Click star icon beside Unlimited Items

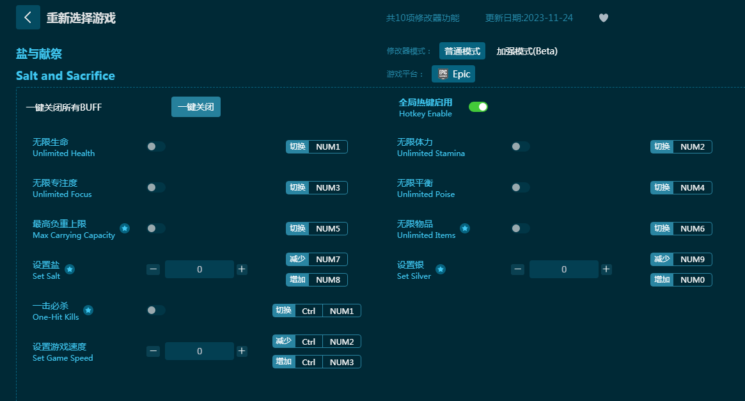[465, 228]
